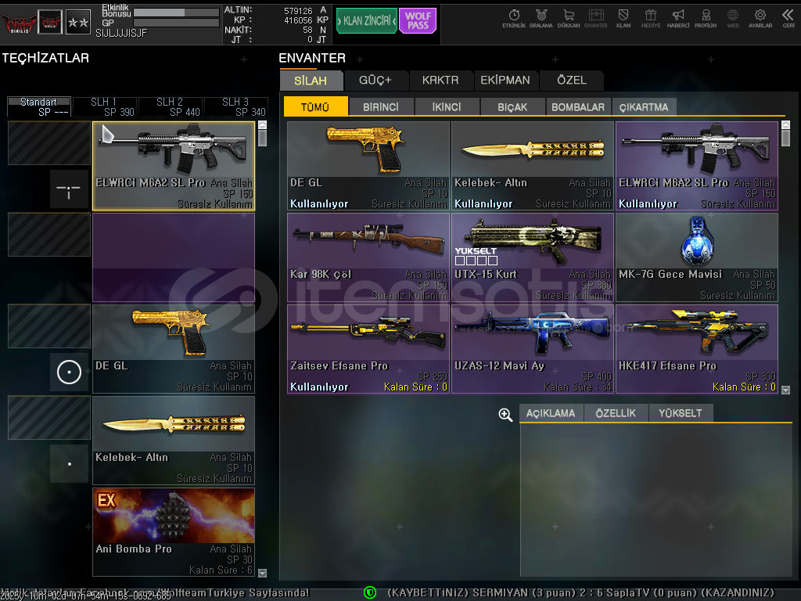
Task: Switch to SLH 2 loadout slot
Action: click(170, 106)
